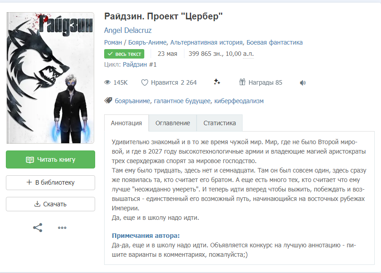The width and height of the screenshot is (381, 273).
Task: Click the tag icon beside tags
Action: (108, 100)
